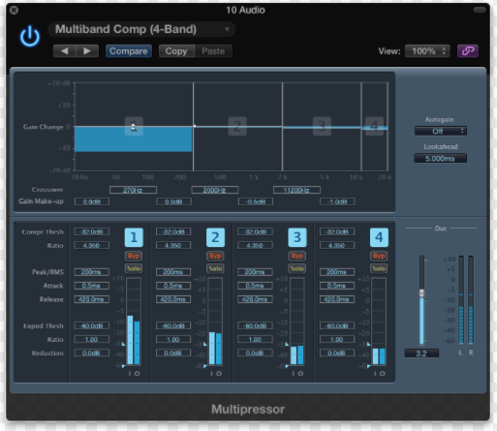Toggle band 2 number button
This screenshot has width=497, height=431.
tap(215, 237)
